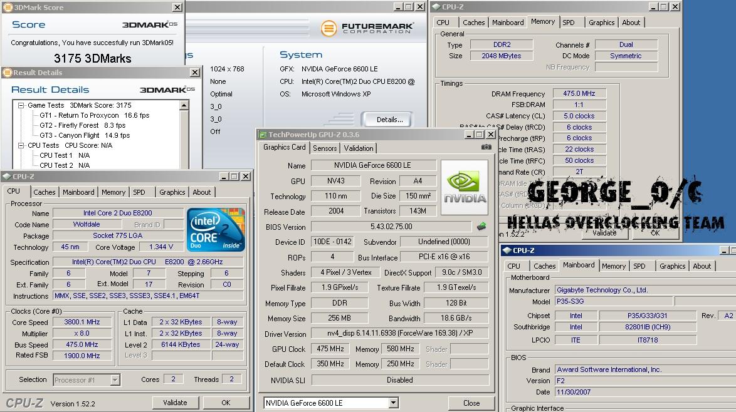Switch to Validation tab in GPU-Z

click(359, 148)
